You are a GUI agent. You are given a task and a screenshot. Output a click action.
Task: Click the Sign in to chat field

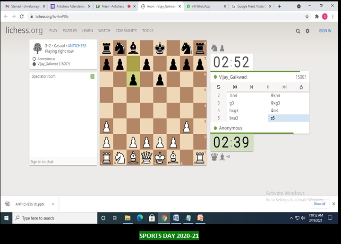click(63, 162)
